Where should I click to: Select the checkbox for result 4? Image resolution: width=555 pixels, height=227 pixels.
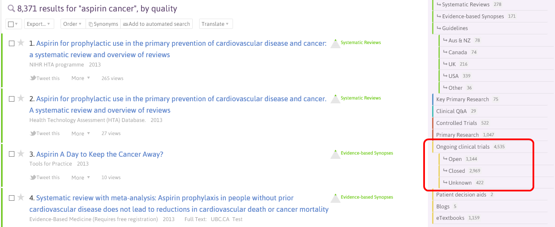pos(12,198)
